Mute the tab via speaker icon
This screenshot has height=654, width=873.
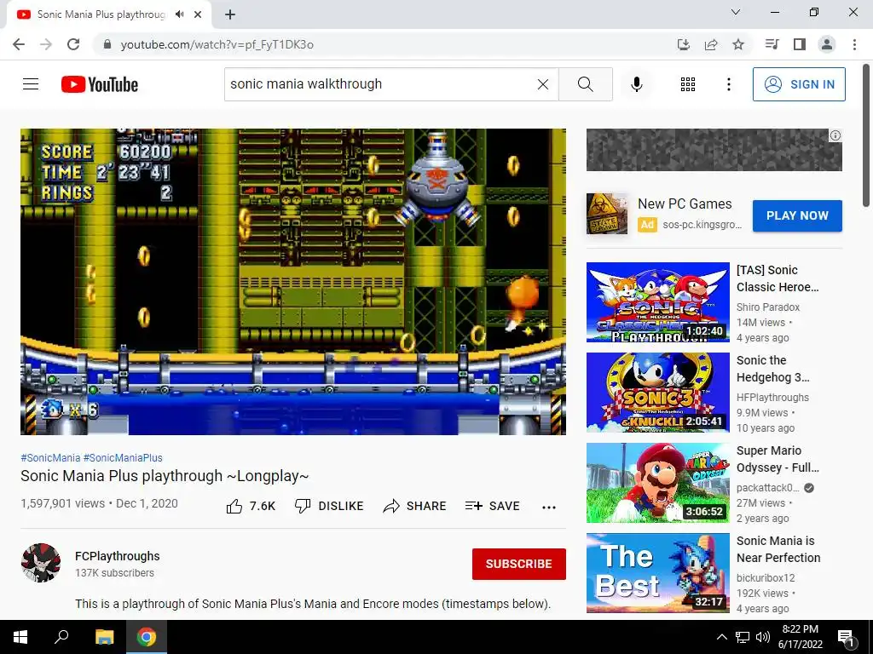[179, 14]
